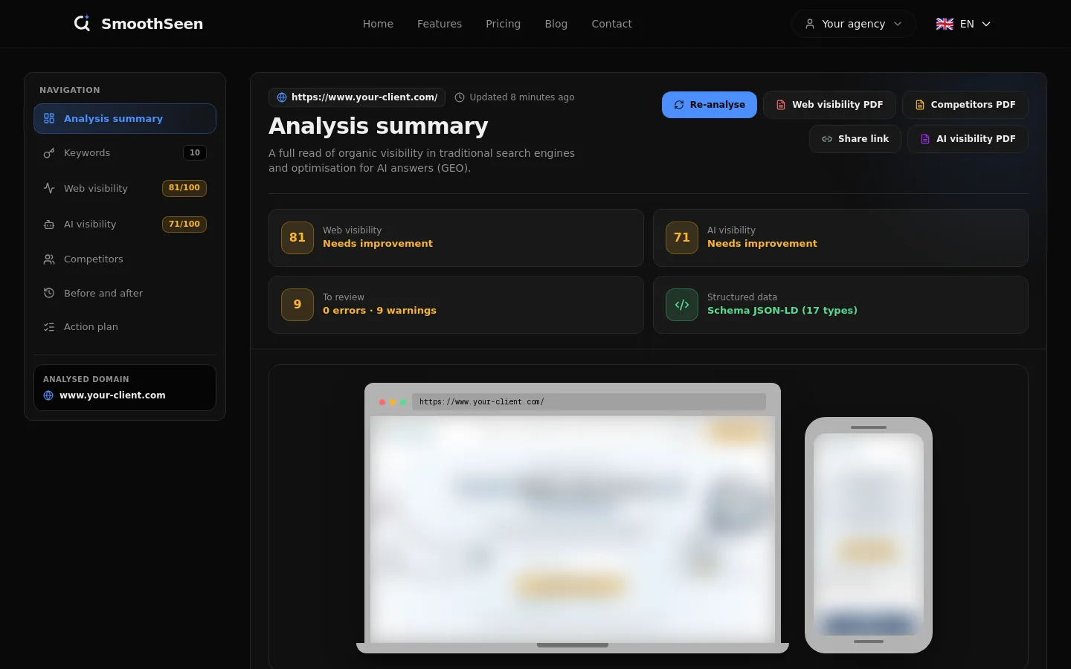Open the Contact page

(x=612, y=24)
